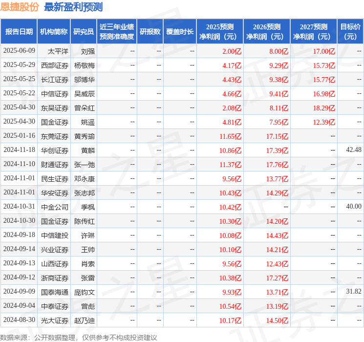This screenshot has height=342, width=364.
Task: Click the 2027预测净利润 column header
Action: click(x=314, y=32)
